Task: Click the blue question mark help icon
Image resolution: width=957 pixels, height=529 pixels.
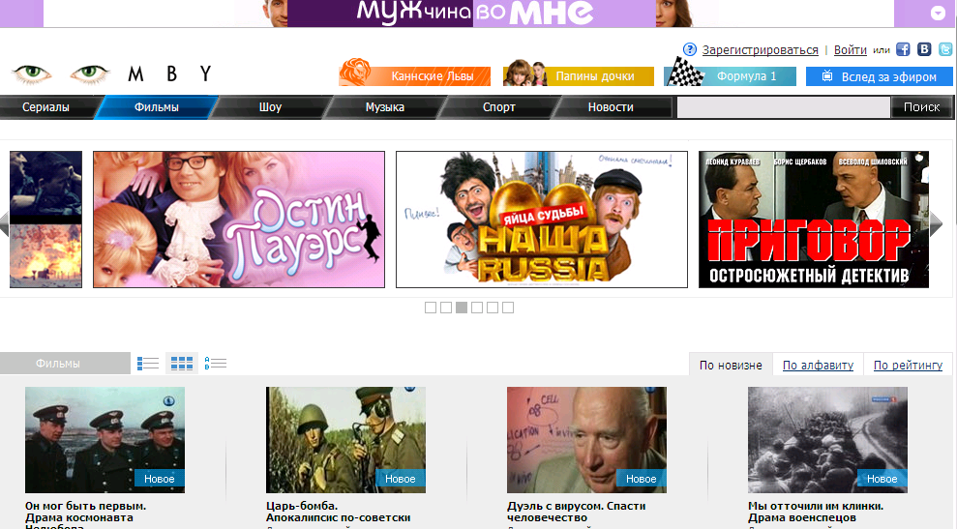Action: [x=690, y=49]
